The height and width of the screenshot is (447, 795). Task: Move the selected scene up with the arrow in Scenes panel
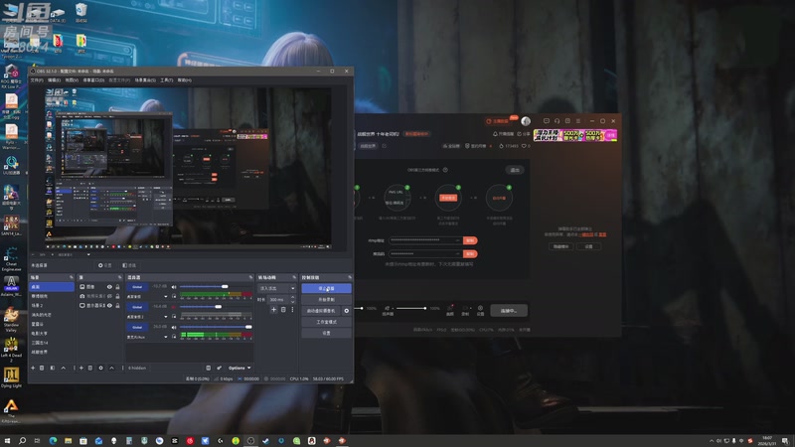point(64,368)
